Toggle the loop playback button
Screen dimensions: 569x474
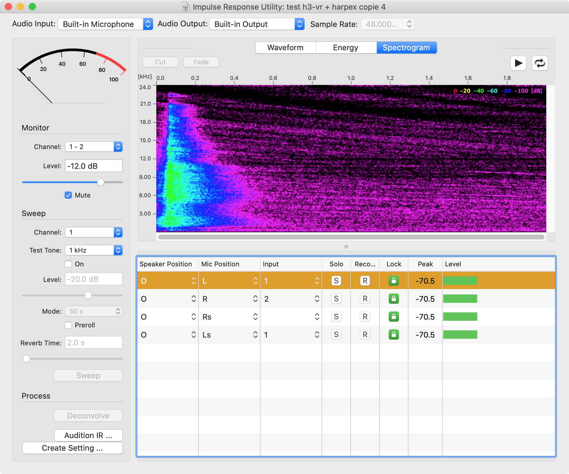(x=540, y=63)
